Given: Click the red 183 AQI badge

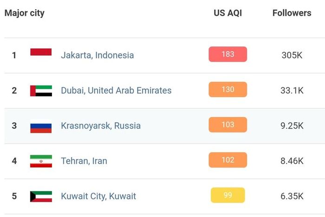Looking at the screenshot, I should point(228,54).
